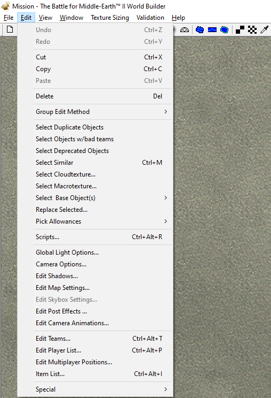This screenshot has width=271, height=398.
Task: Select the lake water tool icon
Action: [x=200, y=30]
